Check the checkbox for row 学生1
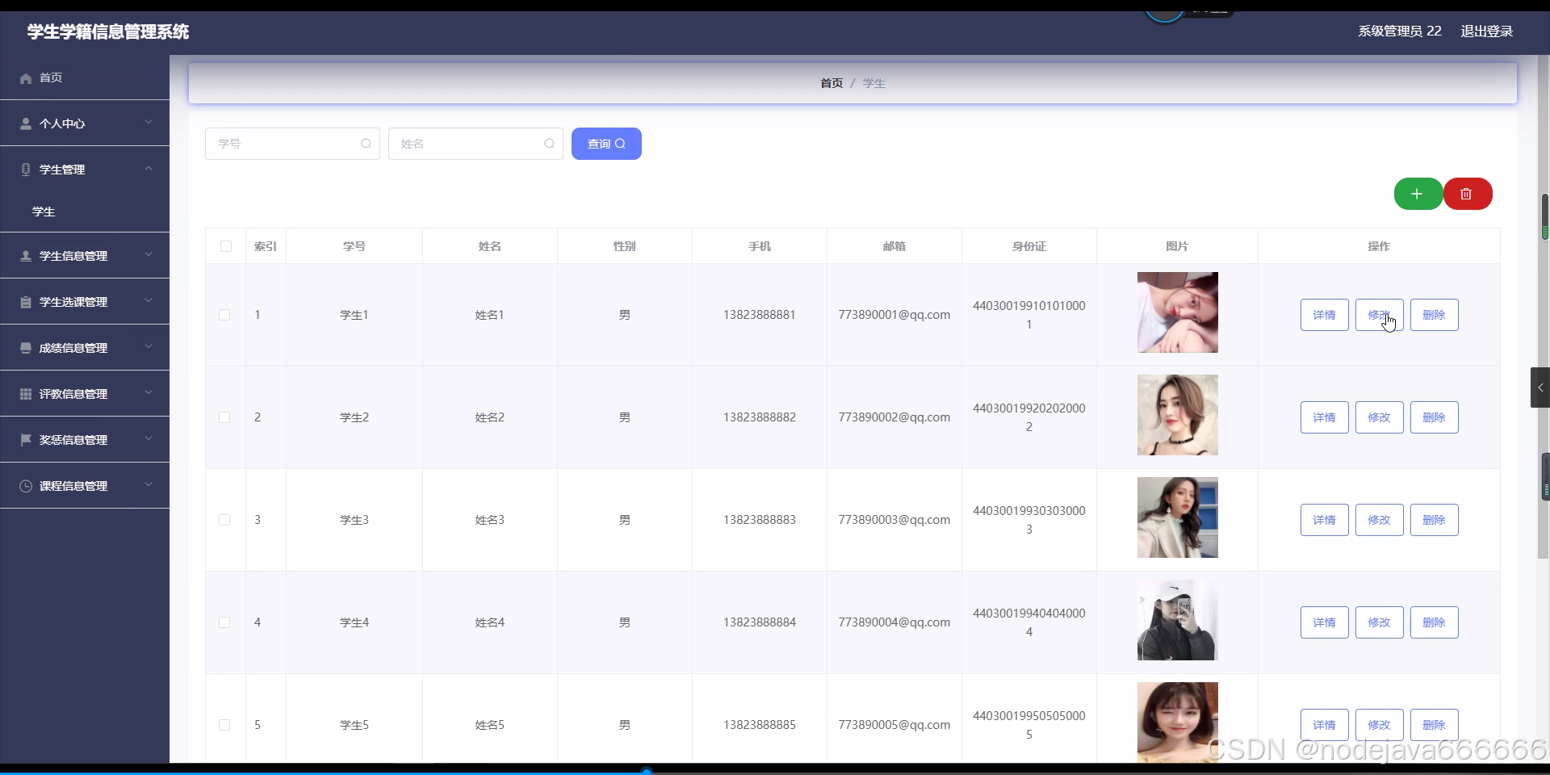Image resolution: width=1550 pixels, height=775 pixels. tap(224, 315)
